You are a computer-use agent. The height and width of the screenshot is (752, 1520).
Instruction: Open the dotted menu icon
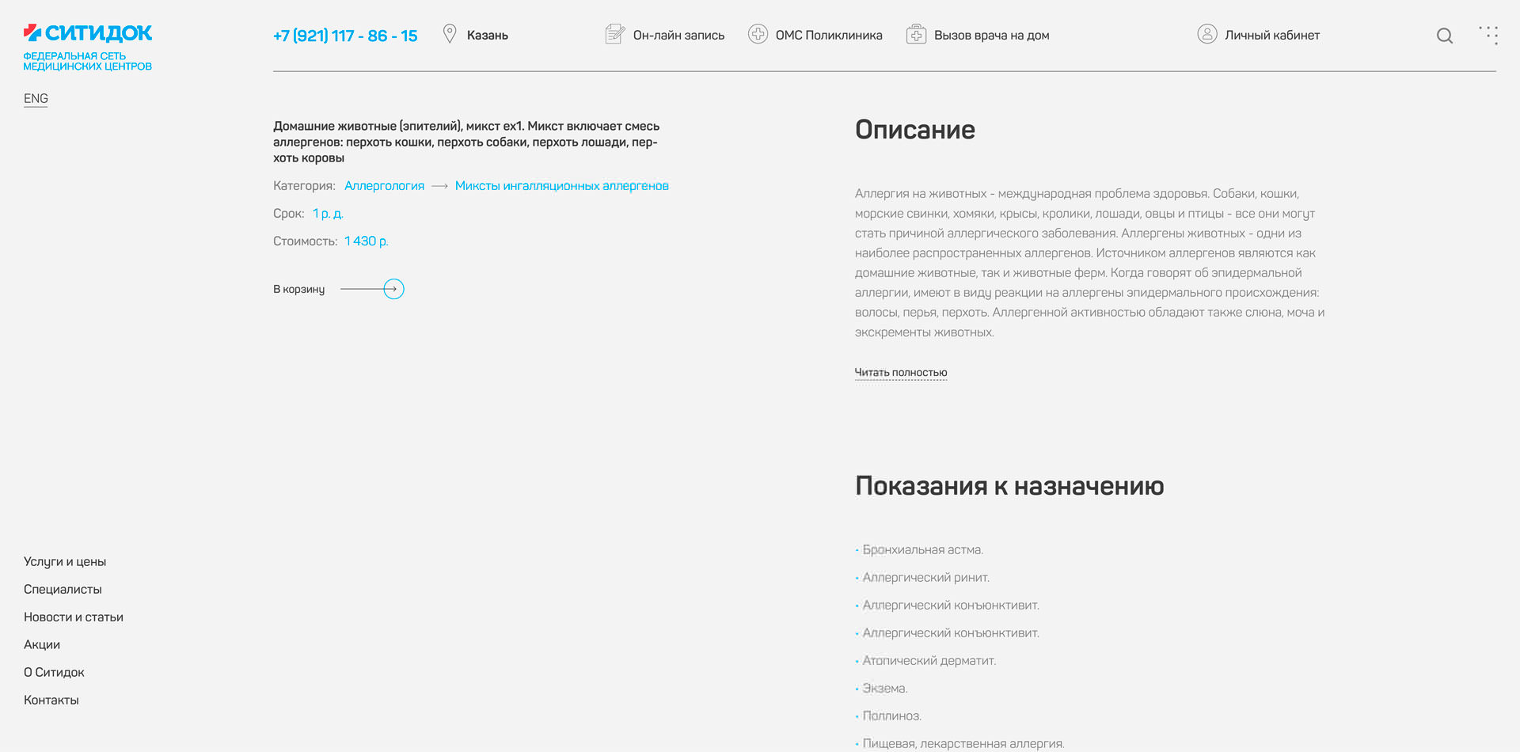pos(1489,35)
